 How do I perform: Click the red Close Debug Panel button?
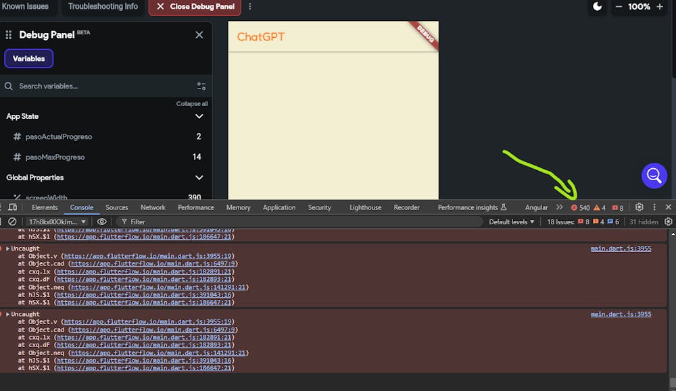[195, 7]
